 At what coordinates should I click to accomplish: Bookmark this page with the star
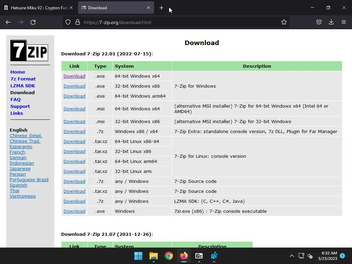pyautogui.click(x=284, y=22)
